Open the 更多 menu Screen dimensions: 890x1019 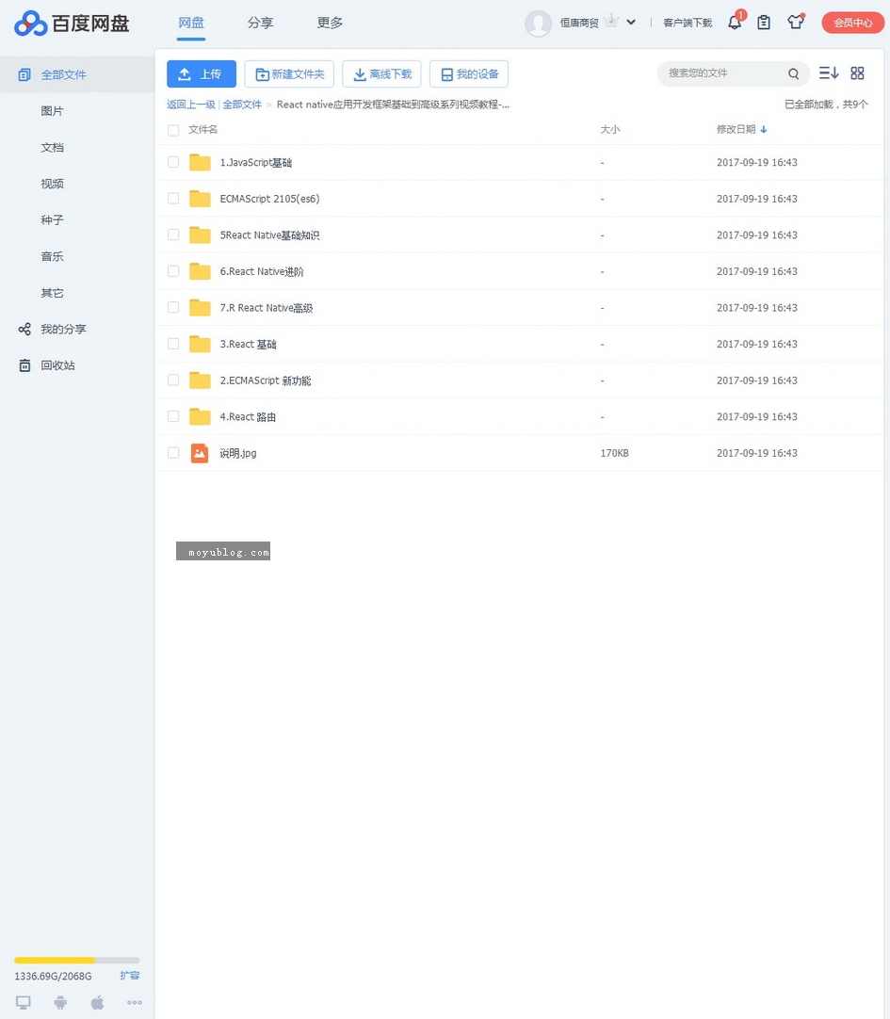330,22
